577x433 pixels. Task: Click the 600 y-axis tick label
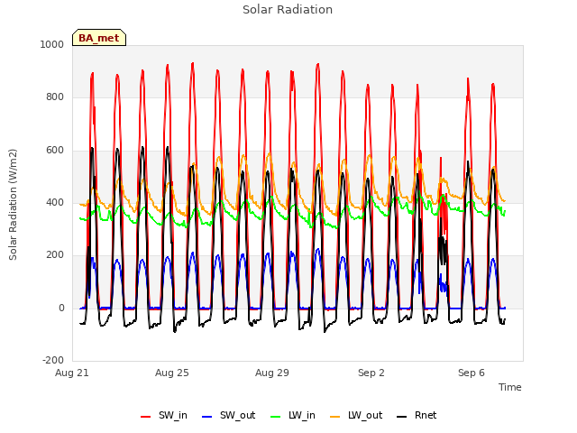[x=55, y=151]
